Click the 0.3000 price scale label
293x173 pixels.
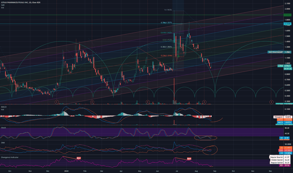pyautogui.click(x=287, y=101)
